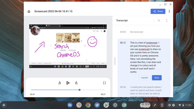Open the stylus tools menu
The width and height of the screenshot is (194, 109).
point(155,105)
